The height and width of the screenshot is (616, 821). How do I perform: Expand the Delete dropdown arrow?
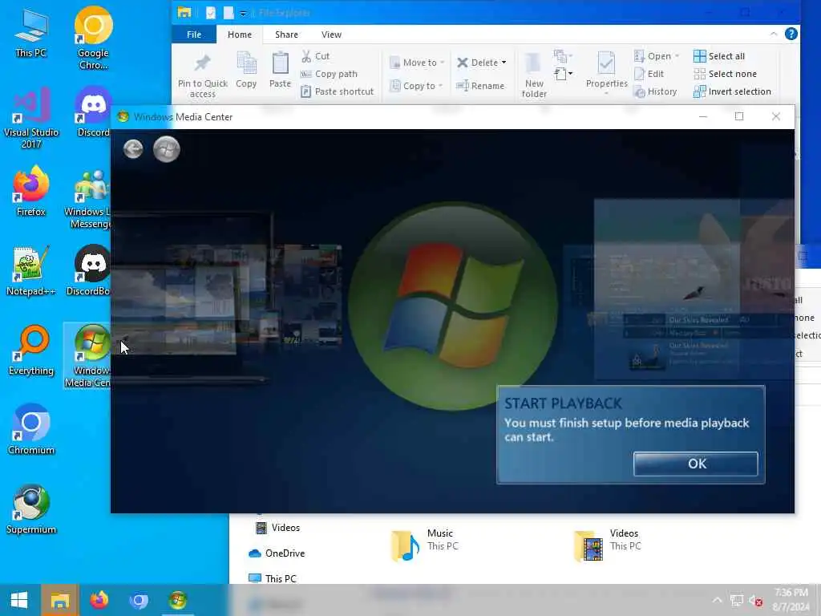[x=504, y=63]
